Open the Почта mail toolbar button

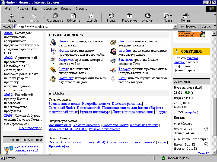[x=167, y=18]
